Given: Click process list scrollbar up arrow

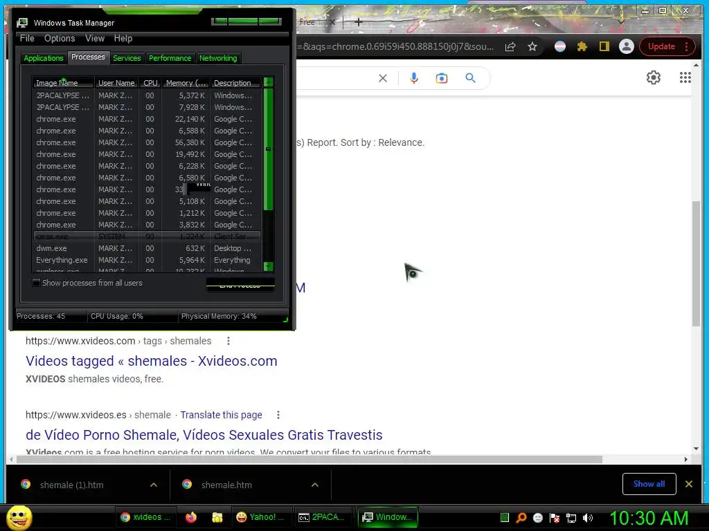Looking at the screenshot, I should [x=268, y=82].
